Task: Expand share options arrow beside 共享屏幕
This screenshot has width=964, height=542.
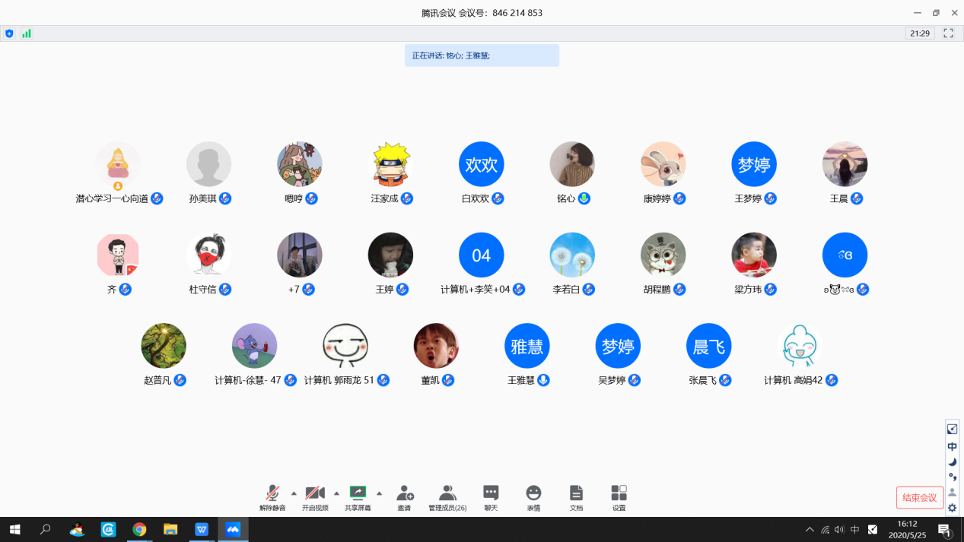Action: pos(379,493)
